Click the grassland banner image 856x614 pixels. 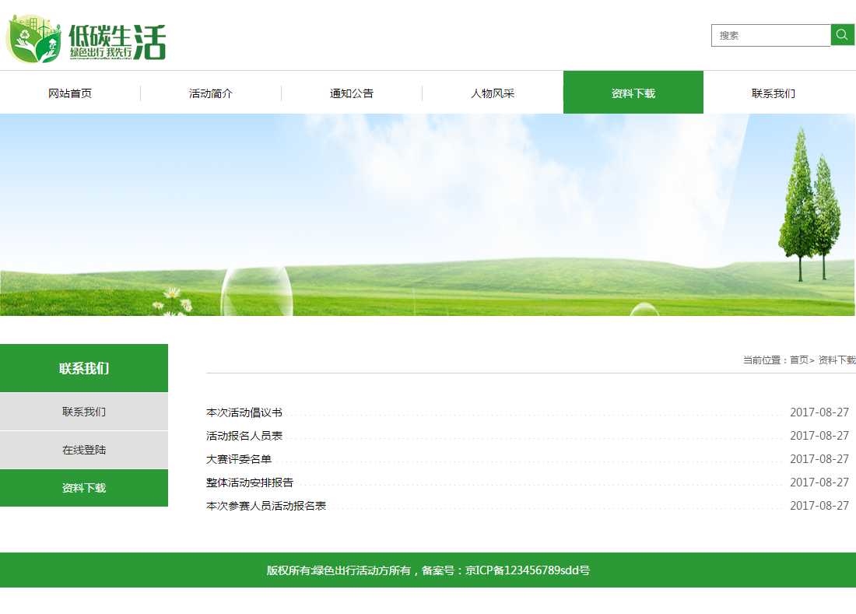[428, 215]
